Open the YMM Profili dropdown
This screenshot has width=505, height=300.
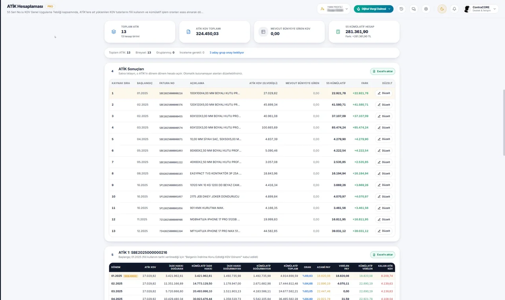[x=333, y=9]
